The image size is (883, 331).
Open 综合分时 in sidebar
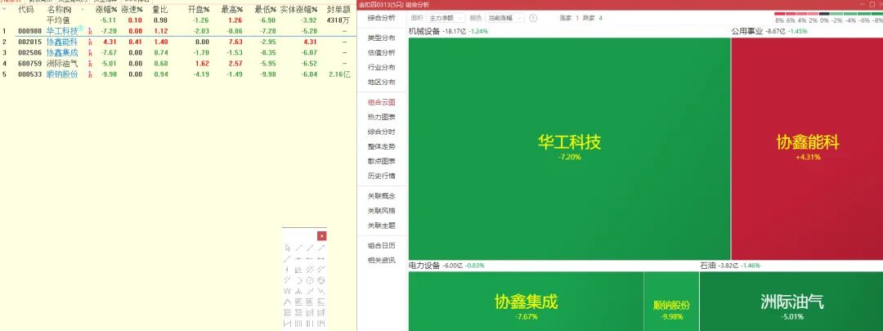tap(381, 132)
